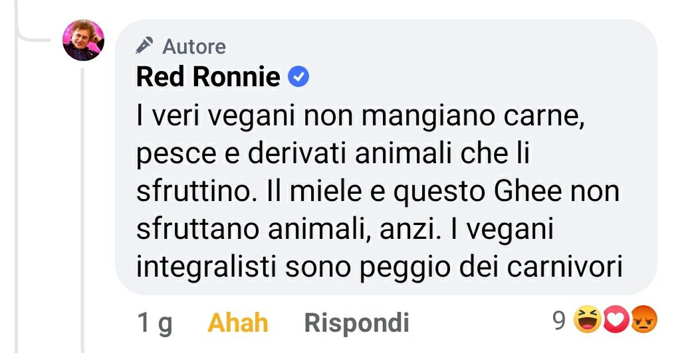Image resolution: width=678 pixels, height=353 pixels.
Task: Click the 1 g timestamp
Action: click(154, 323)
